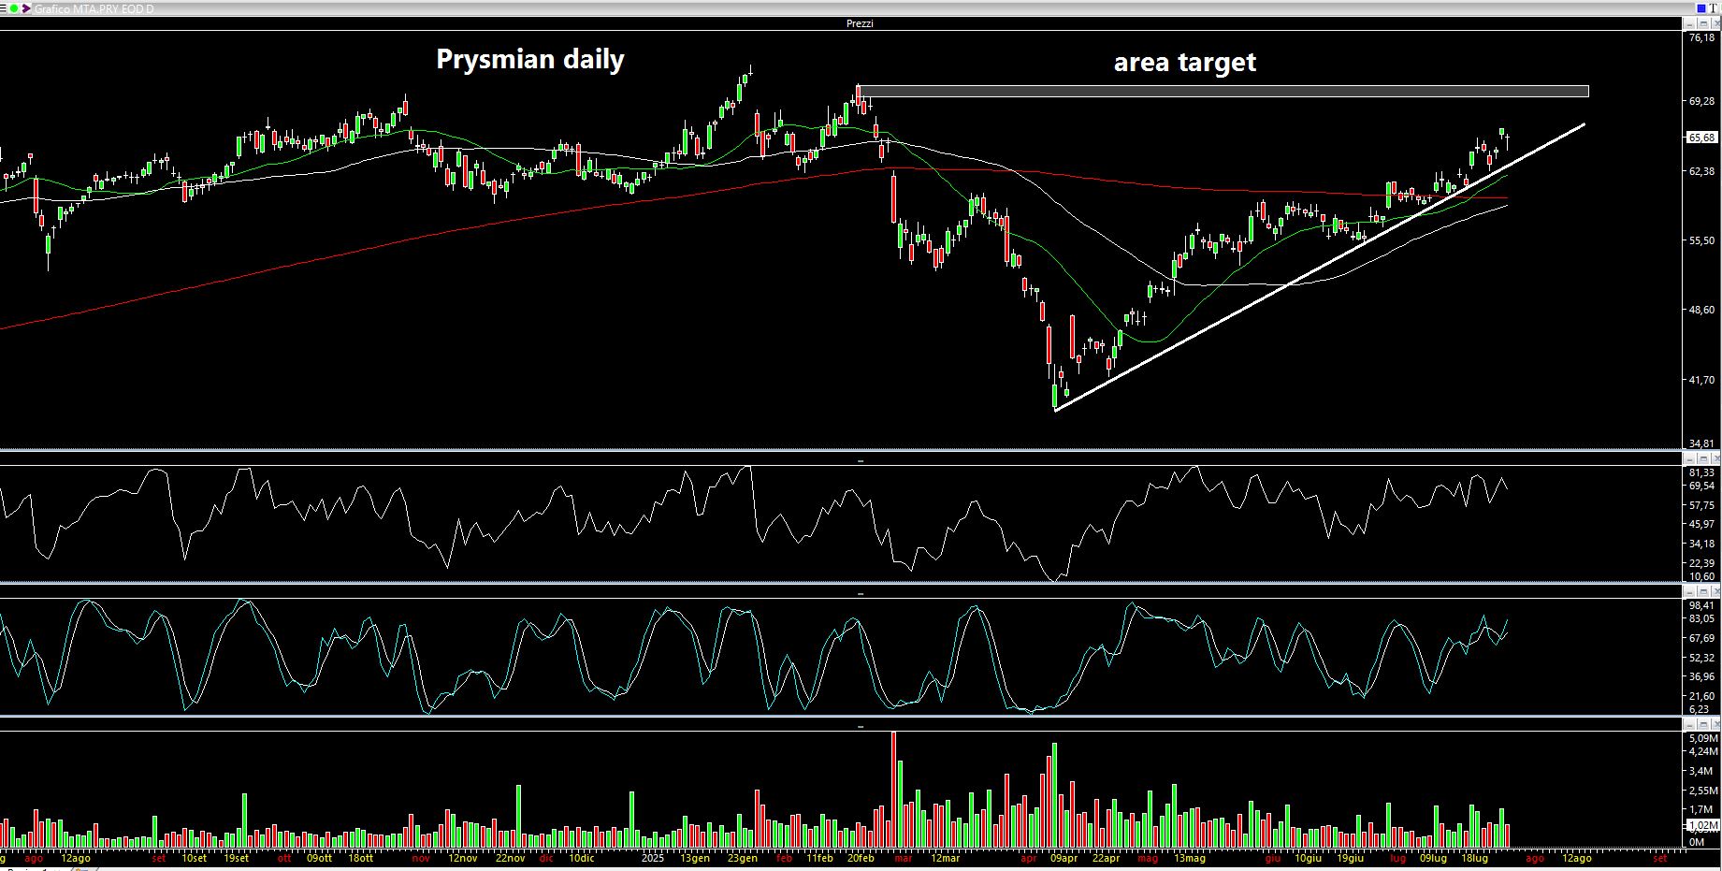Click the 10,60 RSI scale value
The image size is (1722, 871).
[x=1701, y=576]
